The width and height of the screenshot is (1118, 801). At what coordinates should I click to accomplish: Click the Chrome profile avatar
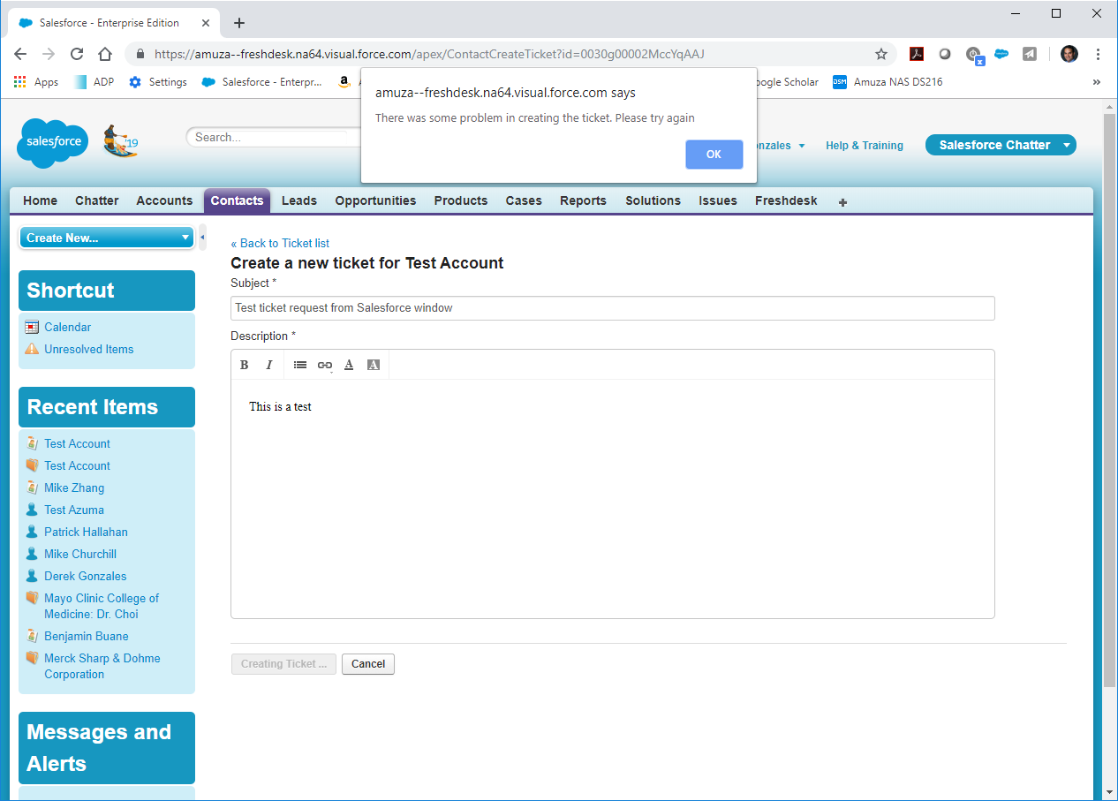click(x=1069, y=54)
